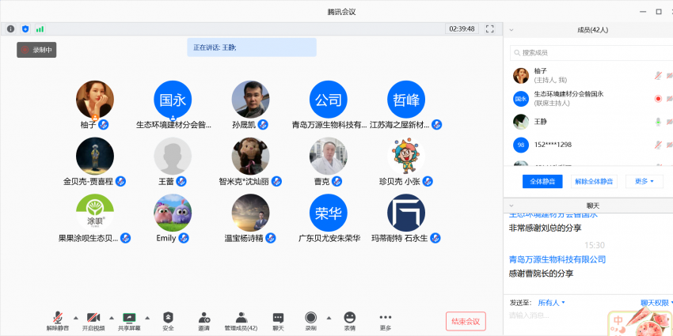
Task: Start sharing with 共享屏幕 button
Action: click(x=129, y=321)
